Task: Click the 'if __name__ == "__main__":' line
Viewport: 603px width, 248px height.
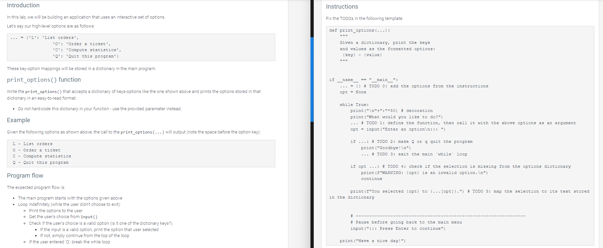Action: [x=364, y=80]
